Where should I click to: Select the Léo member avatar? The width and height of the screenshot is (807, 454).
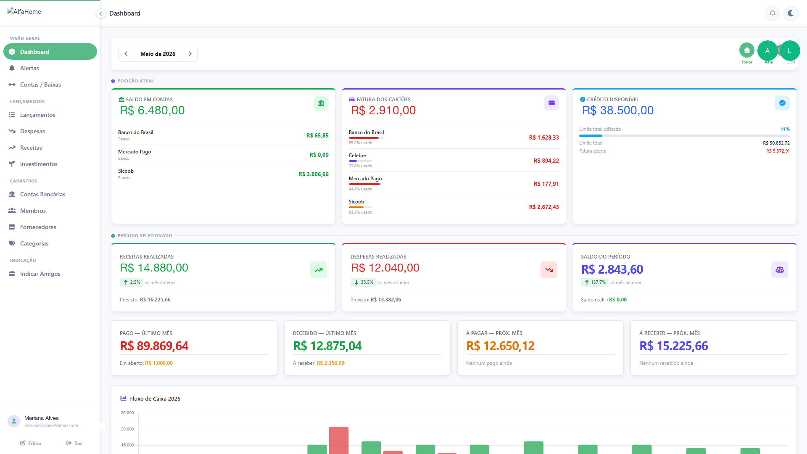point(789,51)
